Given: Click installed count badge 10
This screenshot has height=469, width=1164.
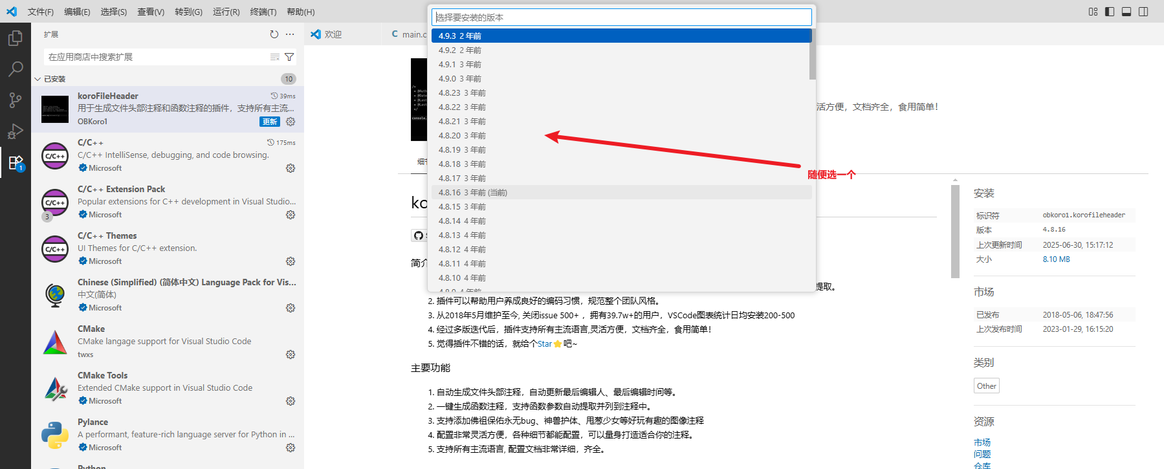Looking at the screenshot, I should point(289,79).
